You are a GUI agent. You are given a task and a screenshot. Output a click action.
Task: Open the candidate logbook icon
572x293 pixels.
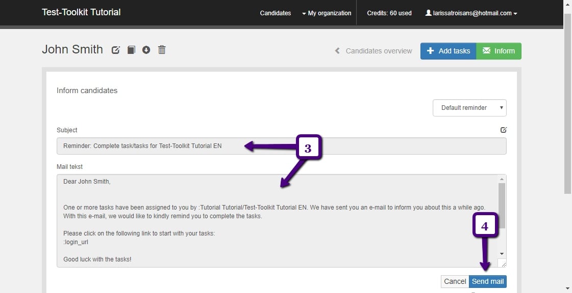tap(131, 50)
